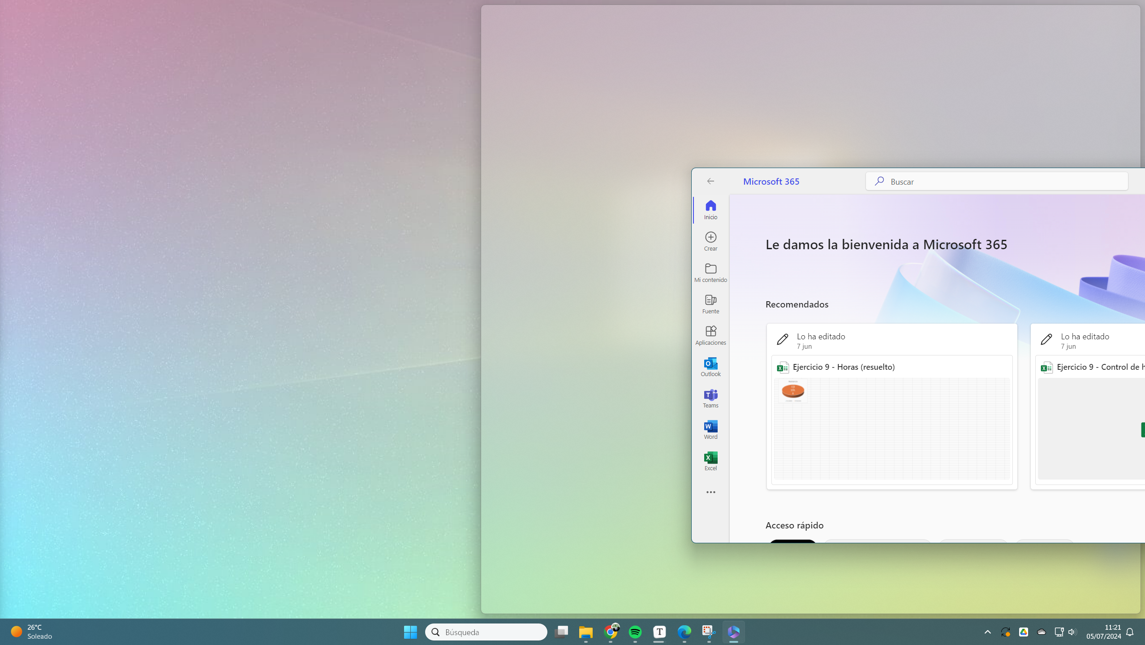
Task: Expand the three-dots more apps menu
Action: [710, 492]
